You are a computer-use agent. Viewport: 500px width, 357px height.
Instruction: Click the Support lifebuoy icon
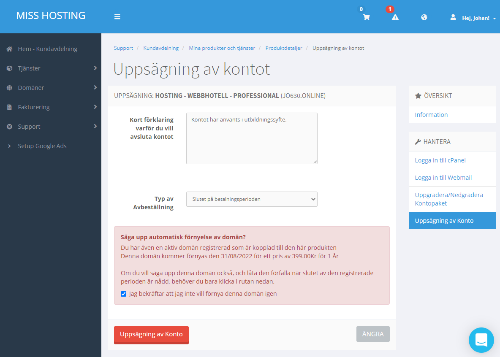10,127
